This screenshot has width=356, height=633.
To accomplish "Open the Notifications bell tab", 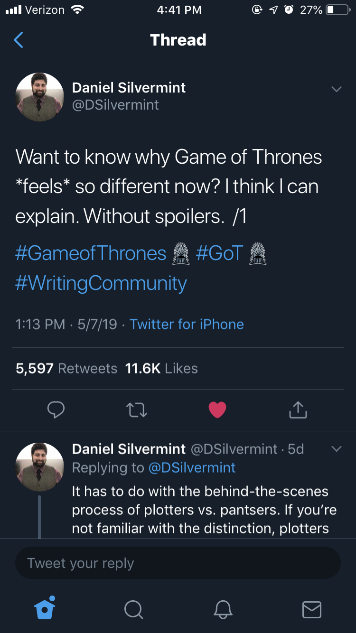I will point(223,609).
